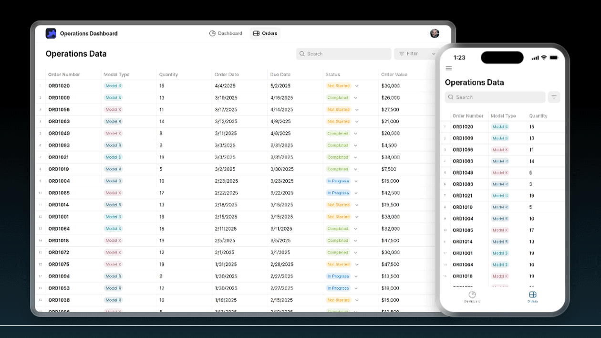Click the Not Started badge for ORD1020
Screen dimensions: 601x338
[x=339, y=86]
